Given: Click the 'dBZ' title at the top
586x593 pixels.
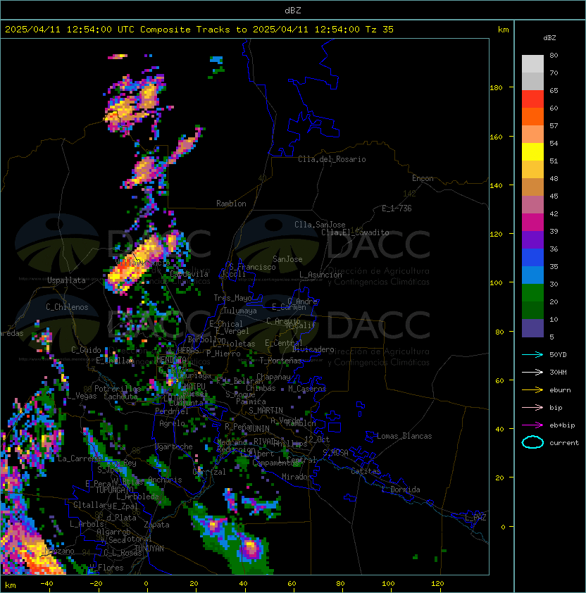Looking at the screenshot, I should pyautogui.click(x=293, y=10).
